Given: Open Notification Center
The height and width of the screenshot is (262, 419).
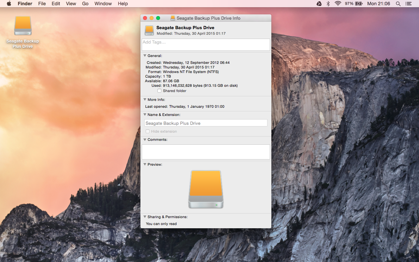Looking at the screenshot, I should [x=408, y=4].
